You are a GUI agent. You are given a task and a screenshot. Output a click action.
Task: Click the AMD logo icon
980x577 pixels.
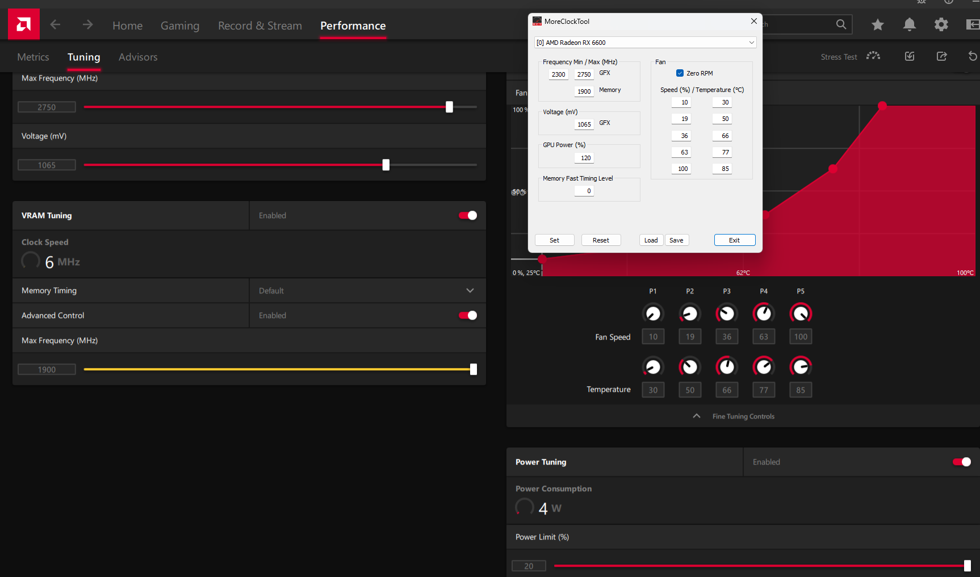[x=24, y=24]
